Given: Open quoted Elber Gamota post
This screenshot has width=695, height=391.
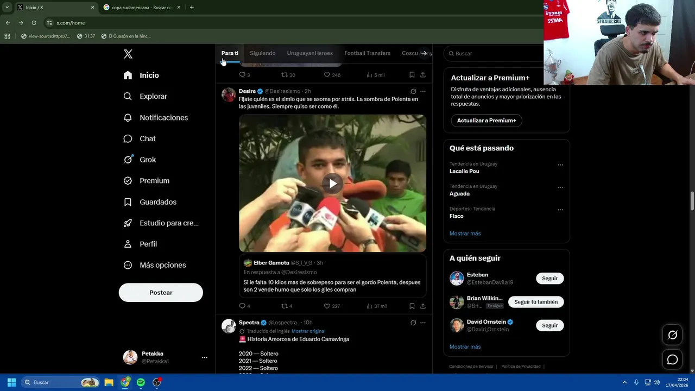Looking at the screenshot, I should click(x=332, y=276).
